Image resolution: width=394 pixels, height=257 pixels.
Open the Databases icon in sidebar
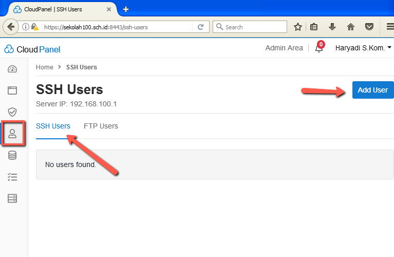pos(12,155)
